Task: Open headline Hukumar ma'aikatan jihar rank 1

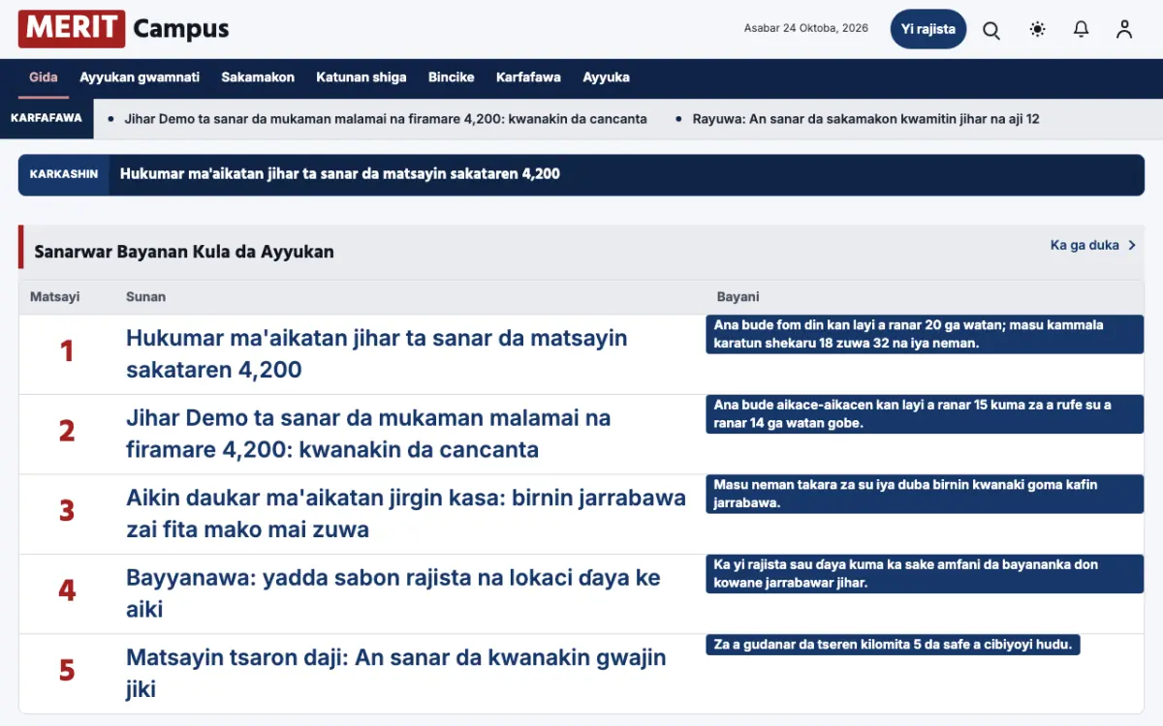Action: click(377, 353)
